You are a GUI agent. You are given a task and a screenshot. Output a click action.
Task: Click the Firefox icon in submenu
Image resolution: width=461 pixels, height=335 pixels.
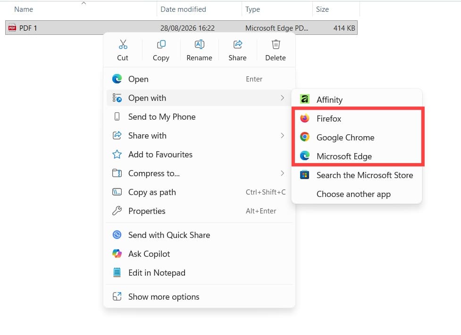(x=305, y=118)
